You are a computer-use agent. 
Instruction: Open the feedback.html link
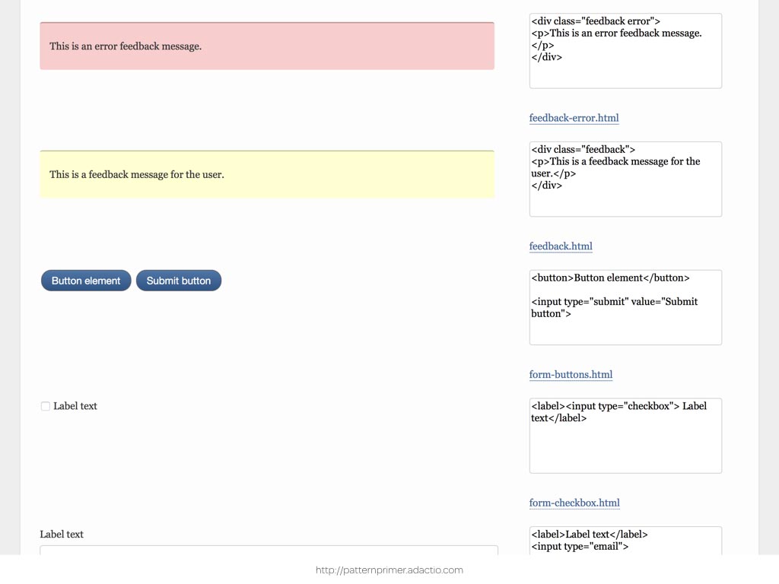click(x=561, y=246)
